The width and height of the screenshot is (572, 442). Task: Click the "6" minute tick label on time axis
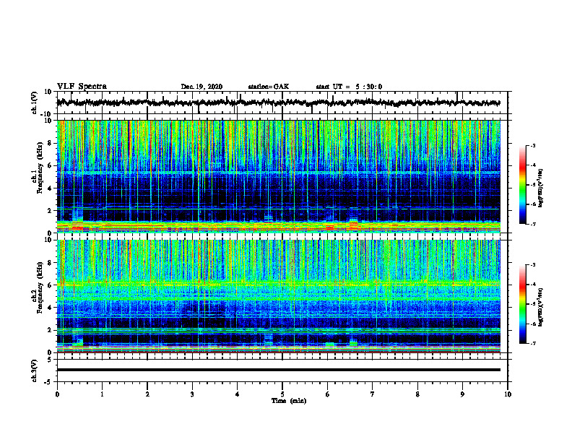point(328,394)
